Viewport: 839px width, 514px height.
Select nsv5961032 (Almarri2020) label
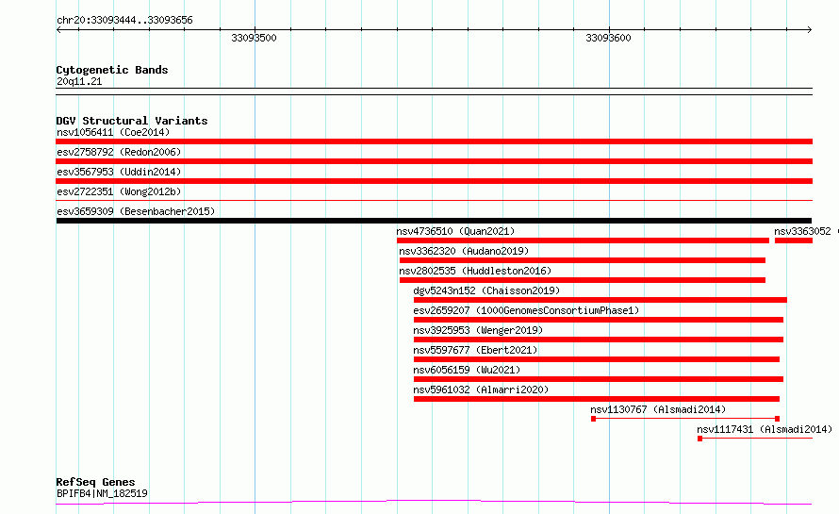coord(481,390)
